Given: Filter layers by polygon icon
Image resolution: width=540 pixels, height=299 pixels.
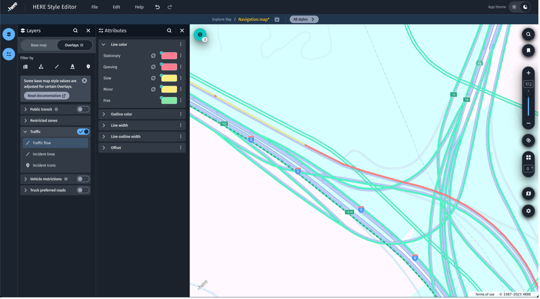Looking at the screenshot, I should point(25,67).
